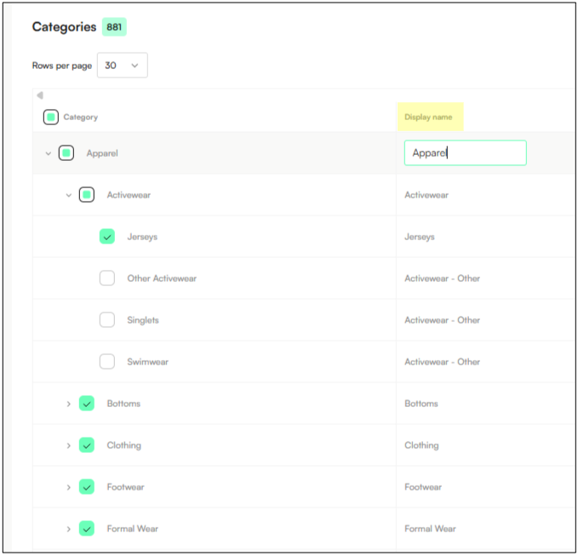Expand the Footwear category

point(69,487)
